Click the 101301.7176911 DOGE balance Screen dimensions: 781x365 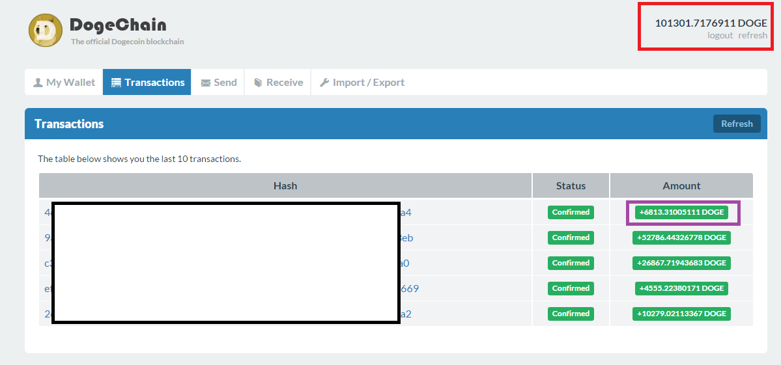711,23
